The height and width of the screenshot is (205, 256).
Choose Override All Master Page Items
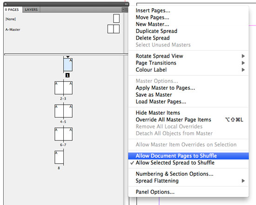(189, 119)
